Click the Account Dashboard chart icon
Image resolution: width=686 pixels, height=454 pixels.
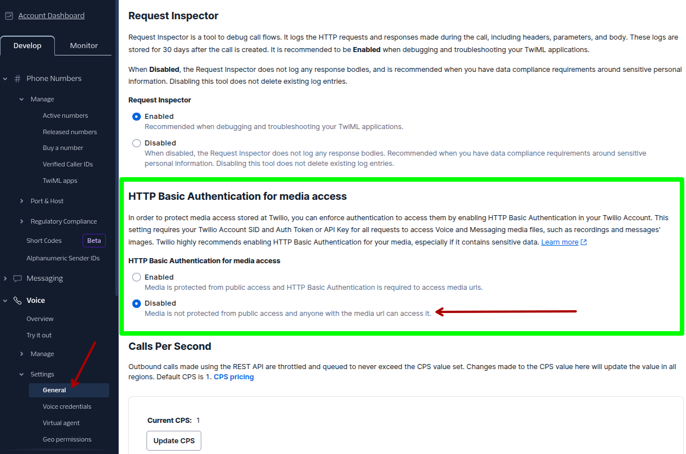(9, 16)
